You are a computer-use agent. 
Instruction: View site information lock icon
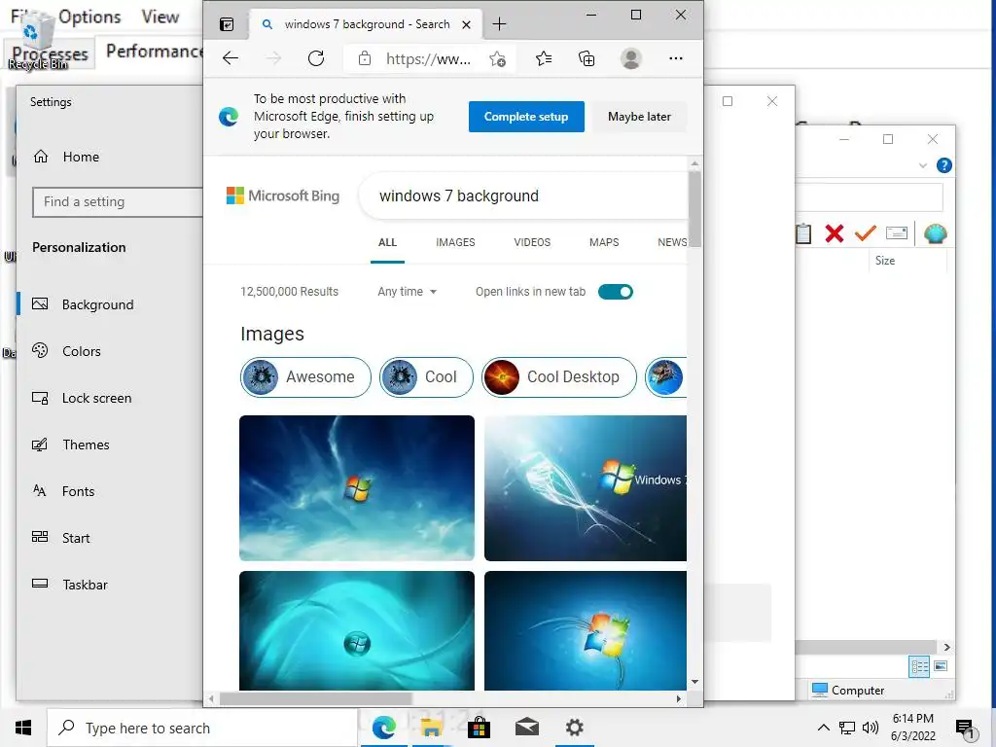tap(364, 58)
